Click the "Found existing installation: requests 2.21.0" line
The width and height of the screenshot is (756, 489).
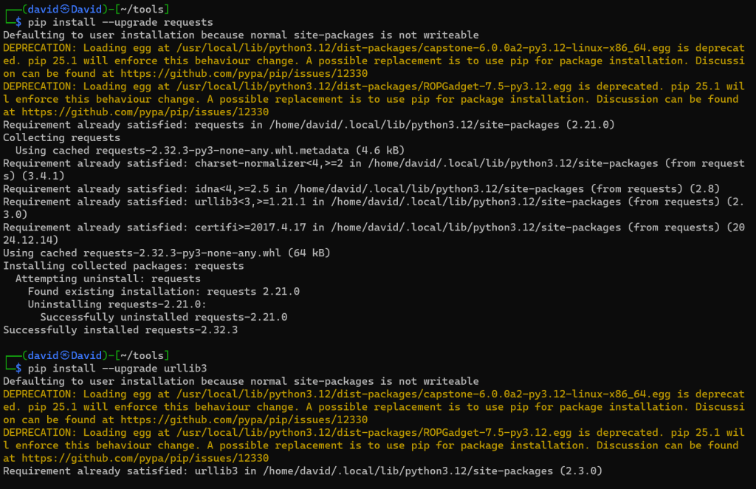tap(164, 291)
